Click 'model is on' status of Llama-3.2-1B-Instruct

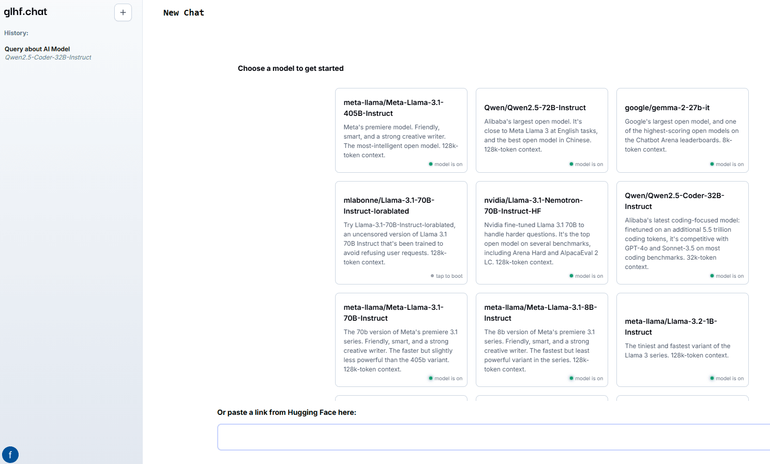(x=727, y=379)
